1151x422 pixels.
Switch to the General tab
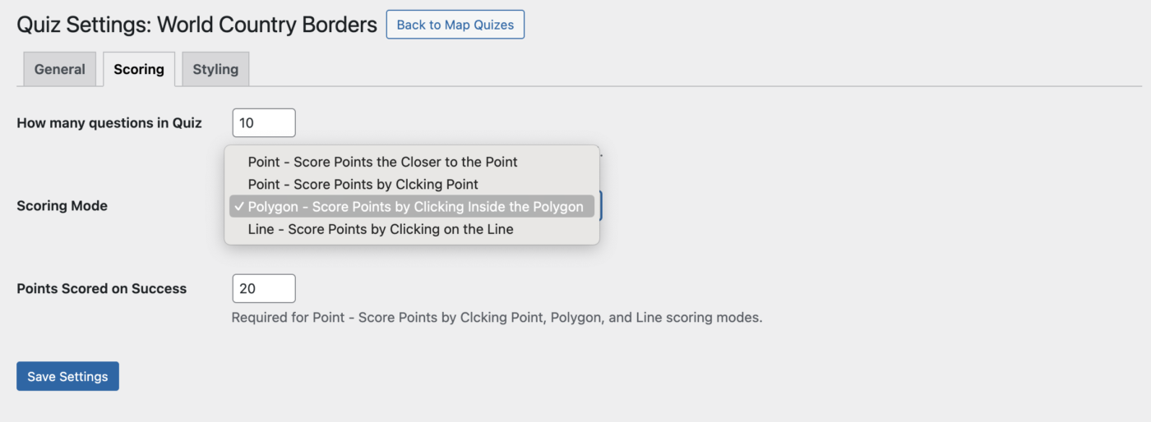[59, 70]
